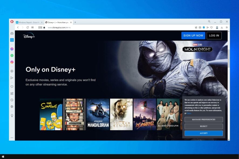Click the scrollbar up arrow
Image resolution: width=239 pixels, height=159 pixels.
coord(229,32)
